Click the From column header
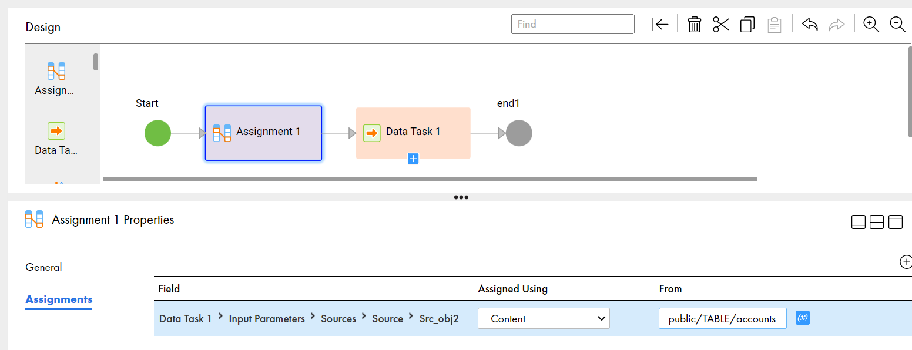912x350 pixels. click(670, 288)
